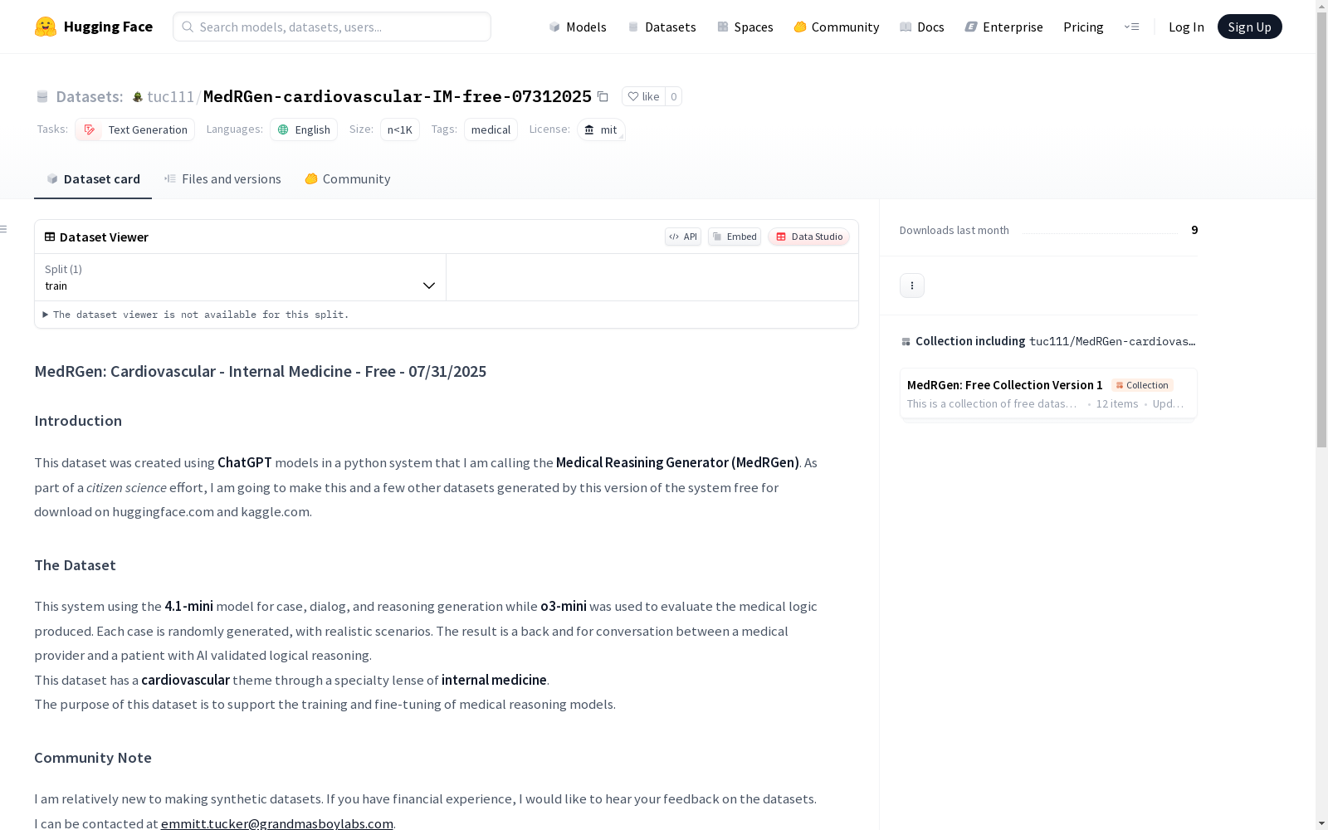Open the Files and versions tab
Screen dimensions: 1328x830
pos(222,179)
